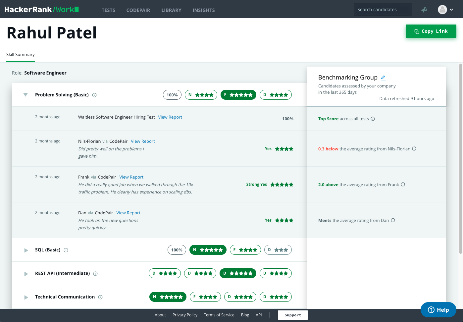Open info icon for Top Score across tests
The width and height of the screenshot is (463, 322).
tap(373, 119)
